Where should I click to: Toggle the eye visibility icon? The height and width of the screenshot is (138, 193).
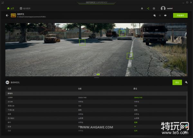pos(165,15)
